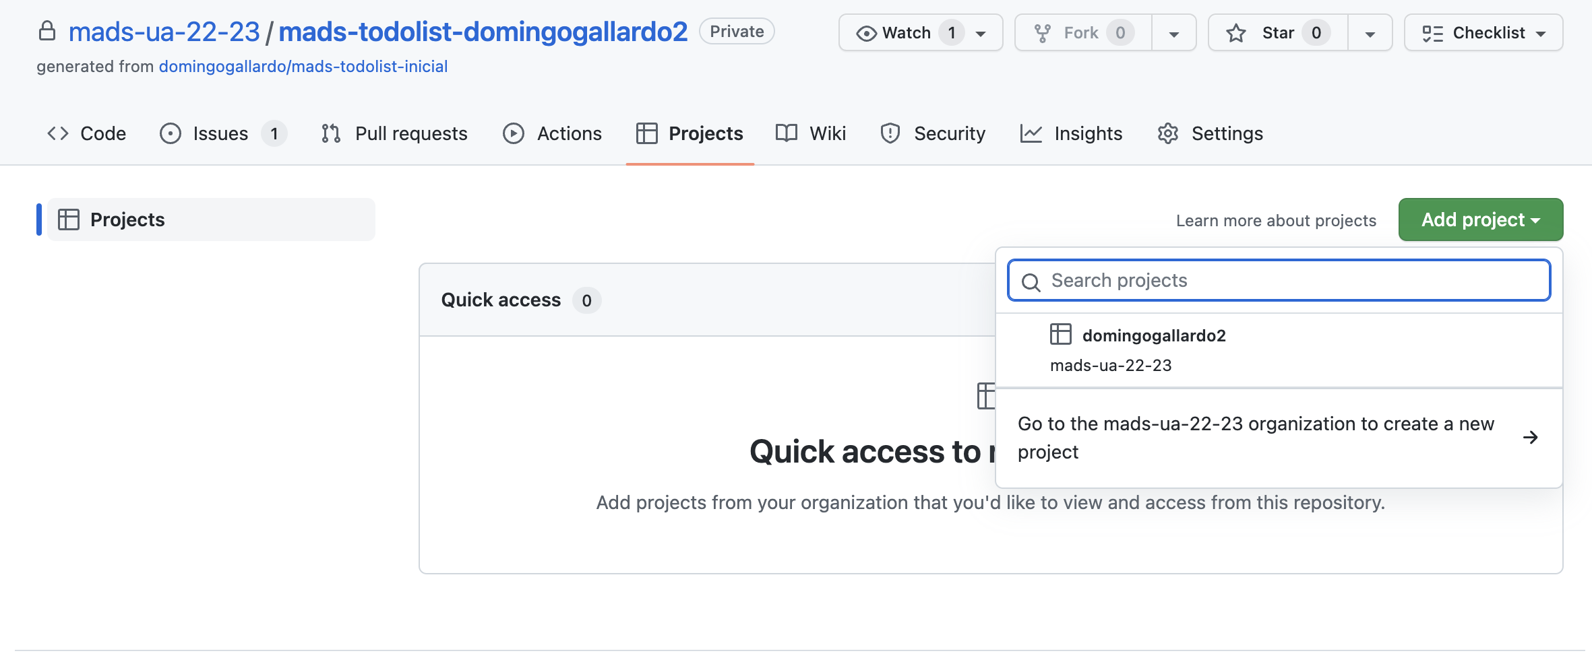Click the Wiki book icon
Screen dimensions: 1592x672
787,133
